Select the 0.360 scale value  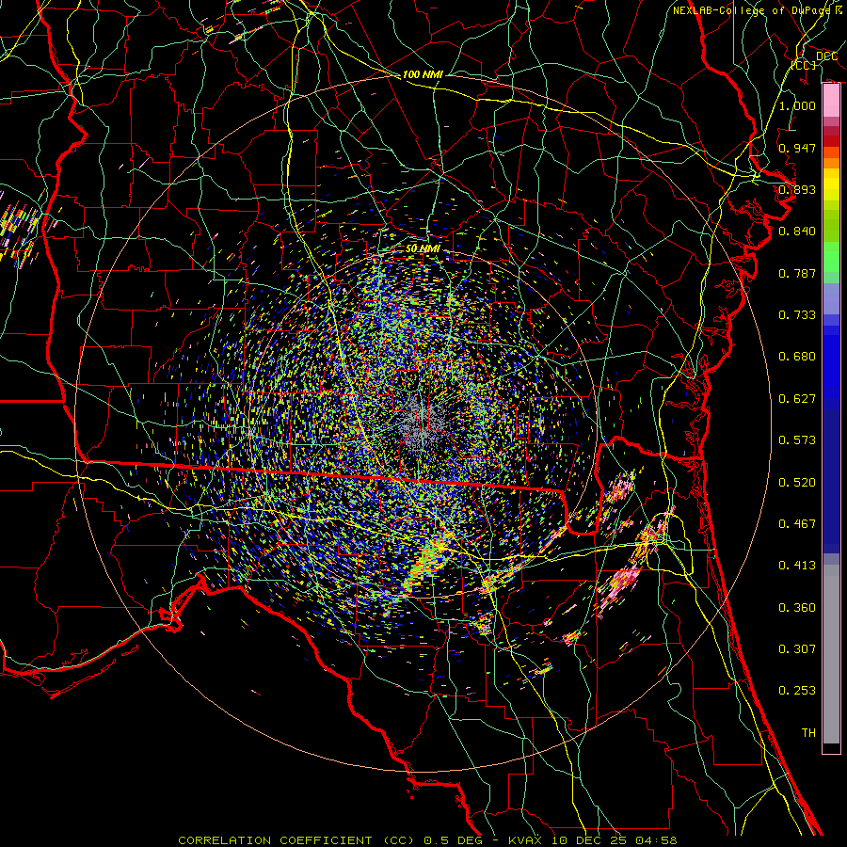tap(797, 608)
